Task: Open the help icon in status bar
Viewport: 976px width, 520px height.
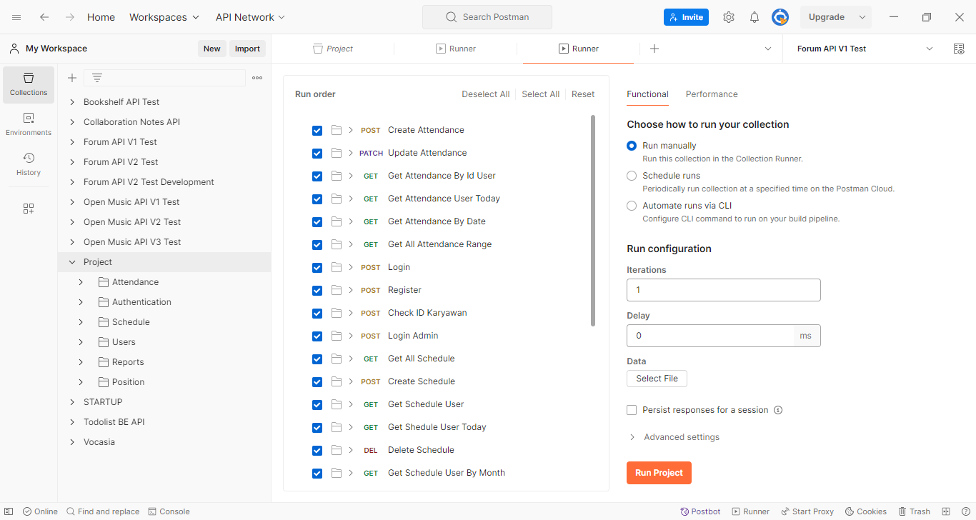Action: coord(965,511)
